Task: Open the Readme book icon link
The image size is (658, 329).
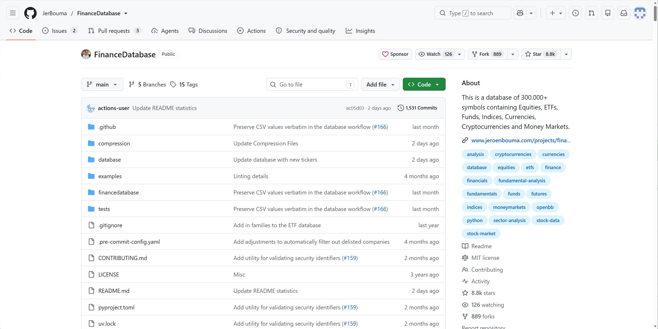Action: click(465, 246)
